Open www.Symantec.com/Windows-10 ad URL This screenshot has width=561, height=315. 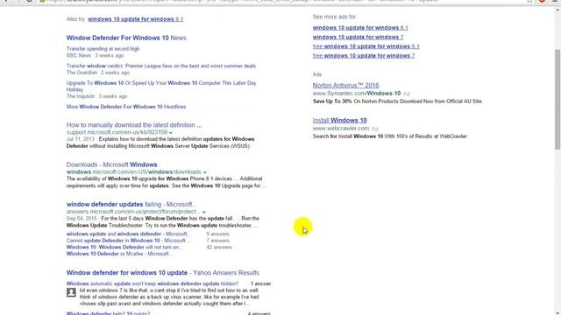(x=357, y=94)
